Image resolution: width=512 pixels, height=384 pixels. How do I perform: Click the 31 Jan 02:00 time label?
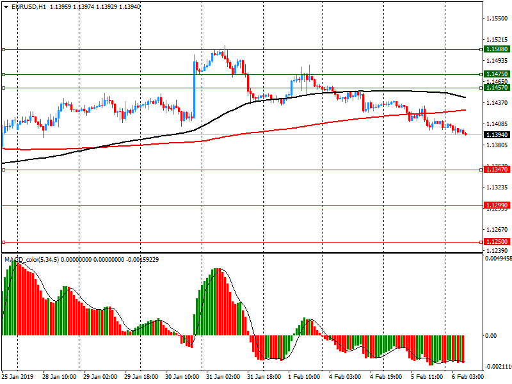(x=224, y=378)
